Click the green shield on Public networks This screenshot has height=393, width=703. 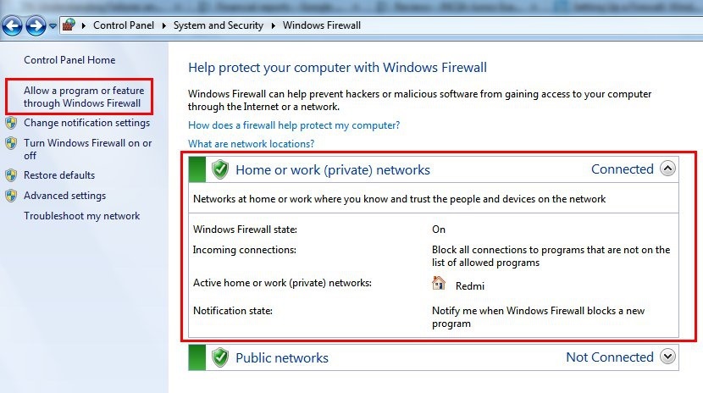click(x=220, y=357)
